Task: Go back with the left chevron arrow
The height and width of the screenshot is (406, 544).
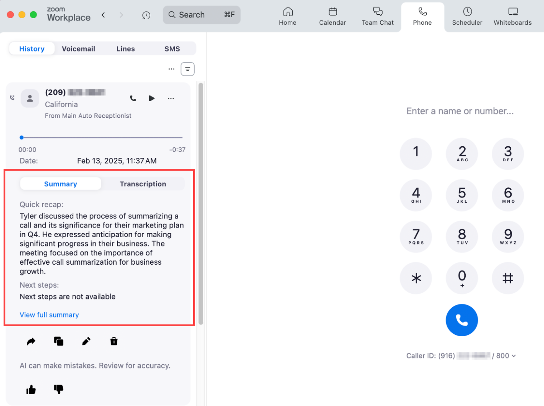Action: point(103,15)
